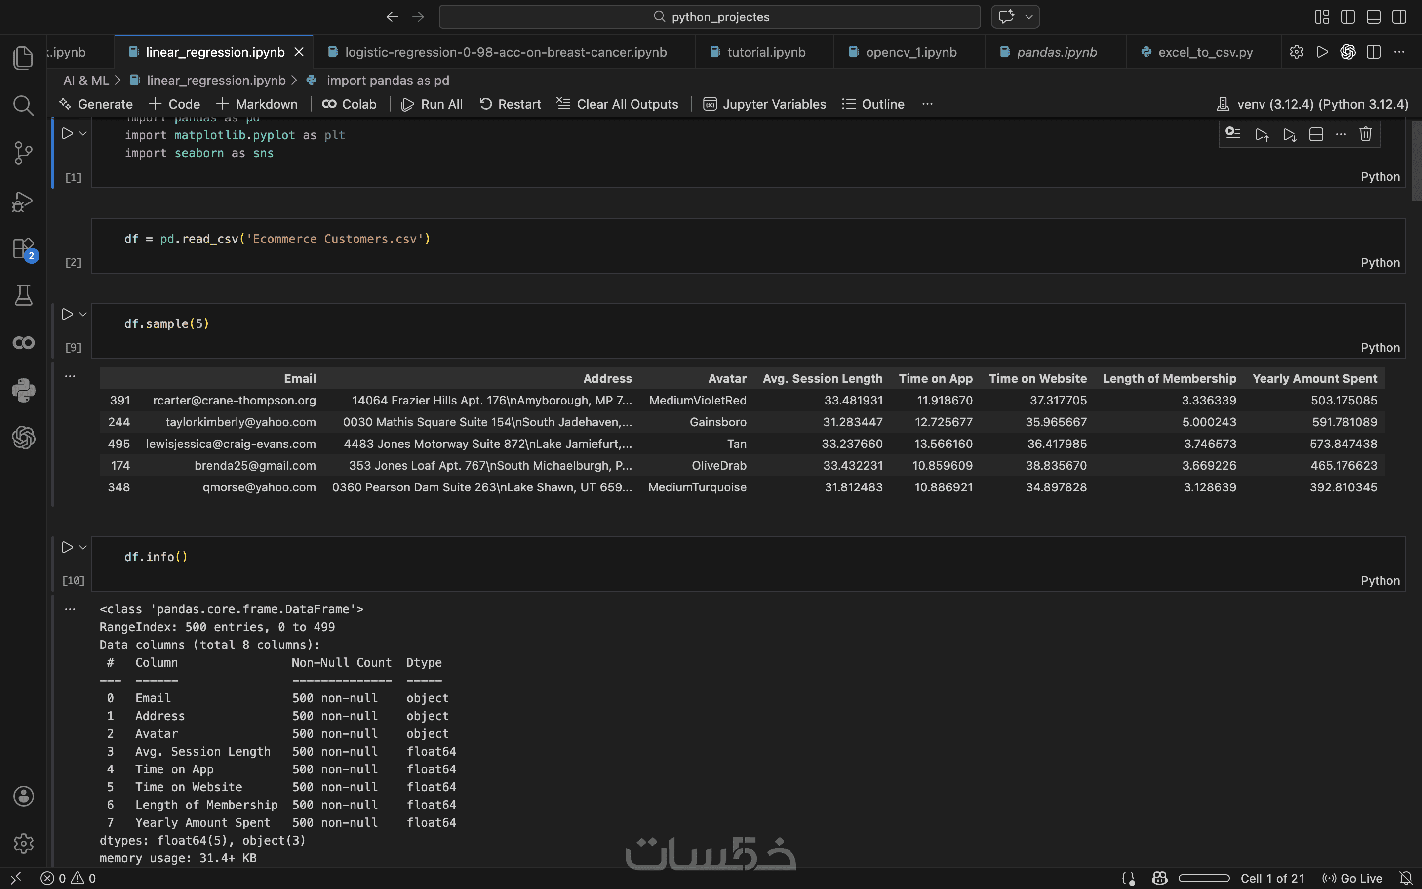The height and width of the screenshot is (889, 1422).
Task: Expand run options for df.info() cell
Action: 83,547
